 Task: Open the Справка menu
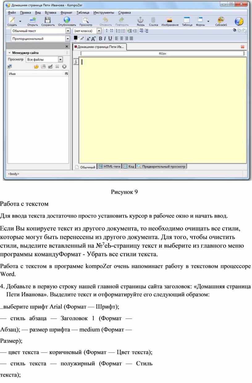click(x=125, y=13)
